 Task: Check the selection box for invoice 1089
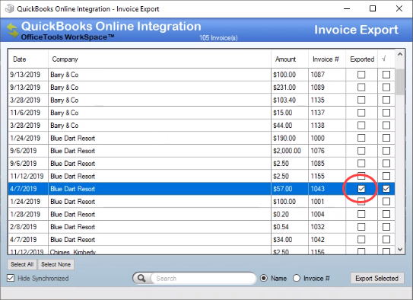click(x=386, y=88)
